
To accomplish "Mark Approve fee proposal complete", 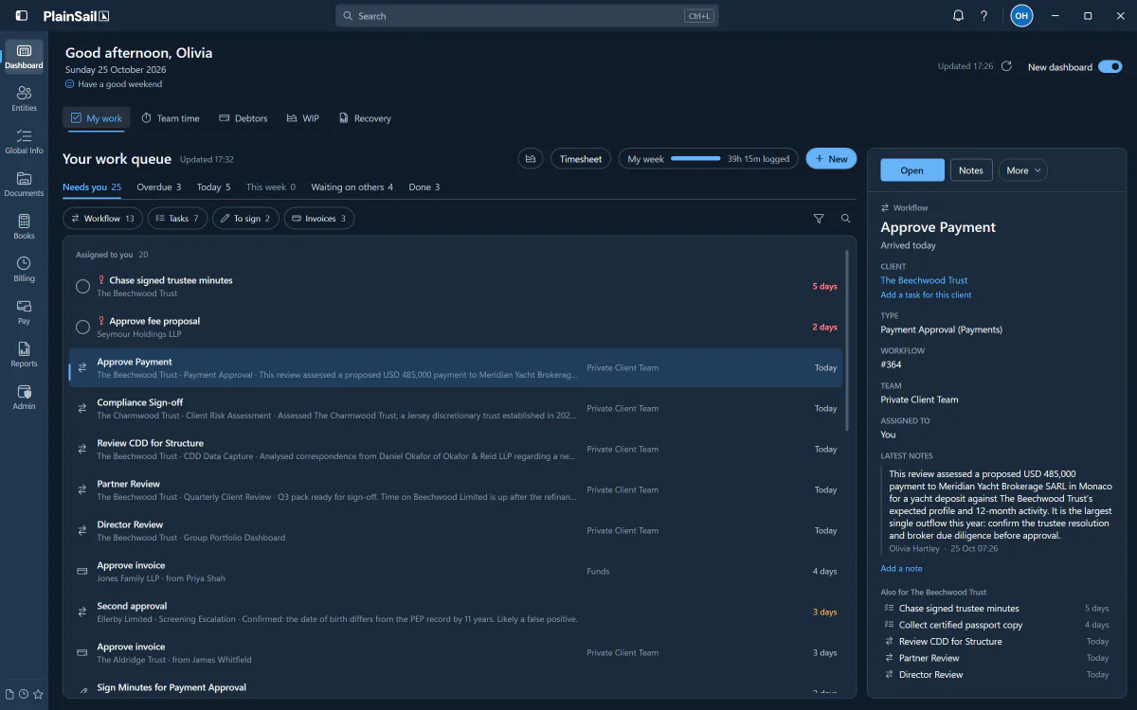I will click(x=82, y=327).
